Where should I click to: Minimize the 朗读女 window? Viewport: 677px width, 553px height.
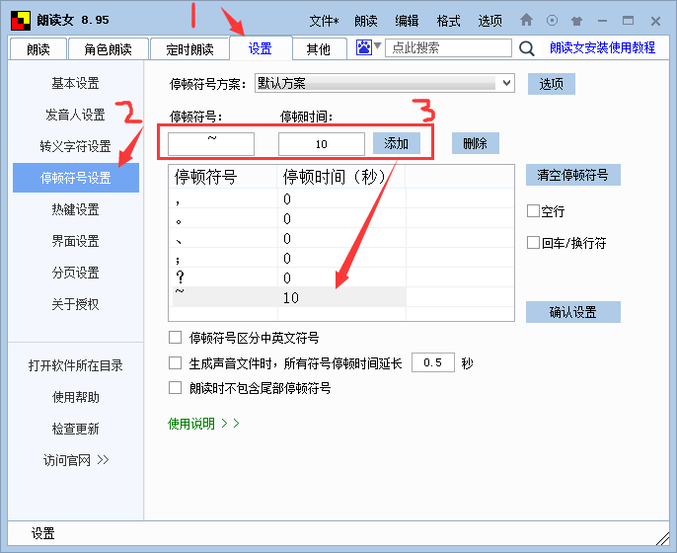pyautogui.click(x=603, y=21)
